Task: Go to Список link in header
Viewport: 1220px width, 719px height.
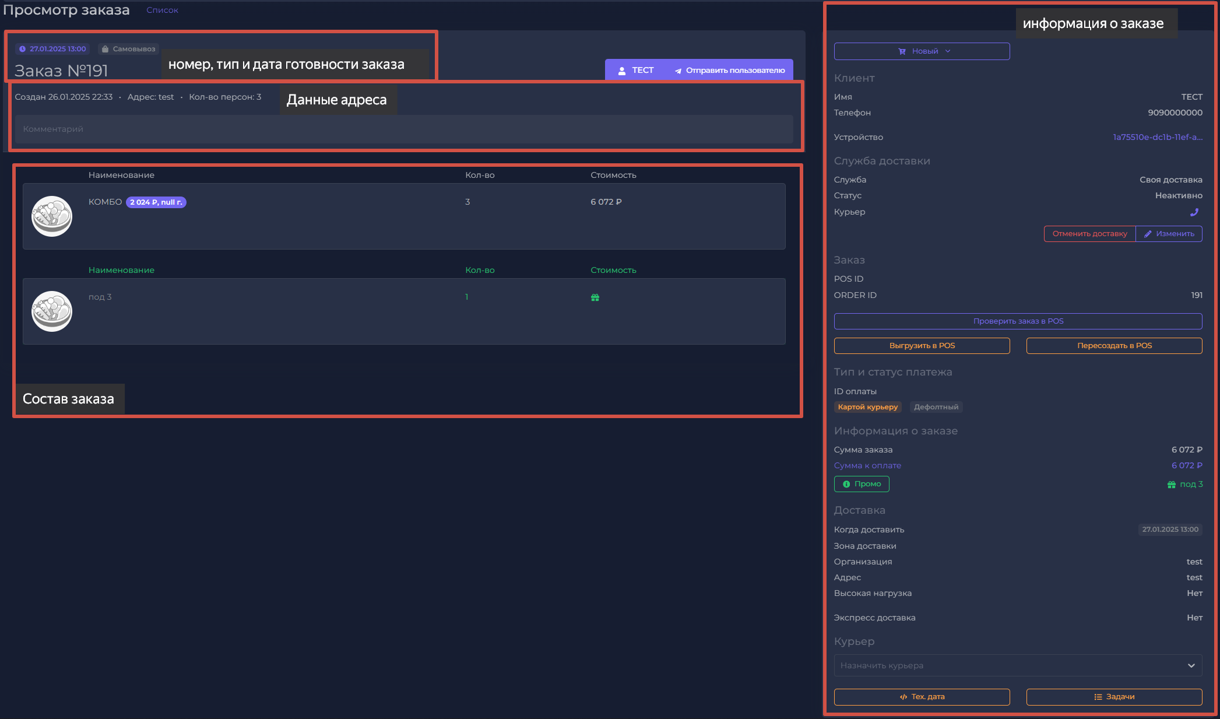Action: pyautogui.click(x=162, y=10)
